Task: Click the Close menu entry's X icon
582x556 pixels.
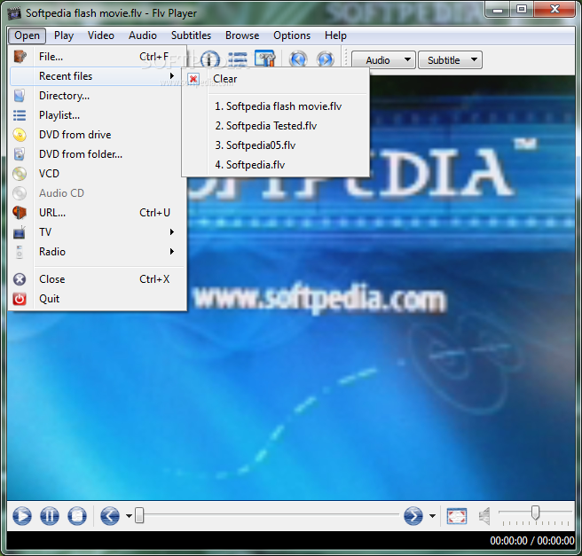Action: tap(20, 279)
